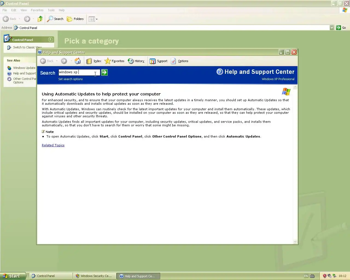350x280 pixels.
Task: Open the Favorites menu in Control Panel
Action: 37,10
